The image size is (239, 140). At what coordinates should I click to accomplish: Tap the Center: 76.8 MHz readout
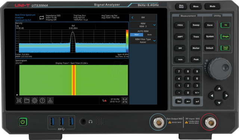click(22, 54)
